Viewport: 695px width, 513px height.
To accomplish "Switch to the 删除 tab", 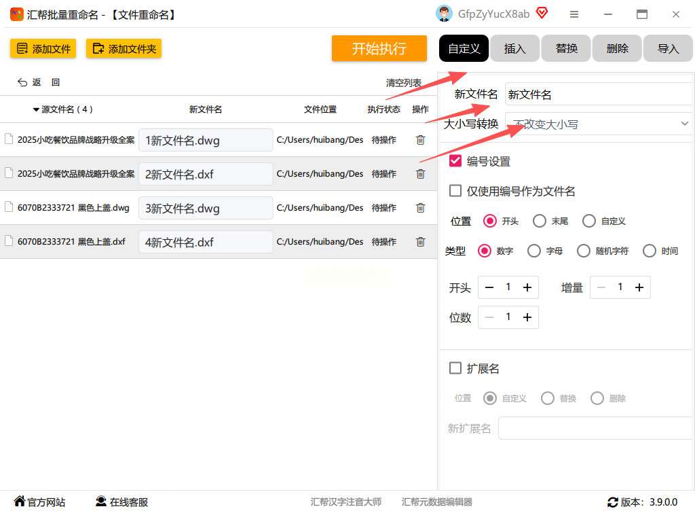I will [617, 48].
